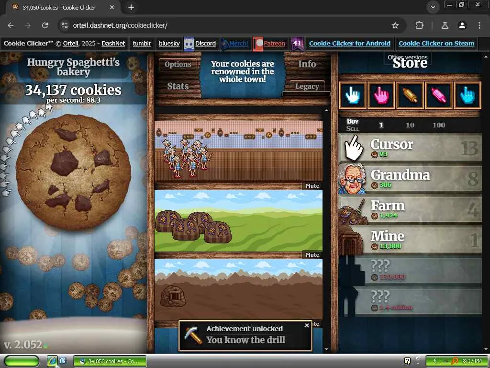
Task: Go forward in browser history
Action: click(28, 25)
